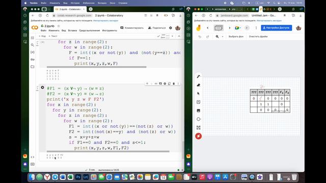This screenshot has width=326, height=183.
Task: Open RAM/disk resource dropdown arrow in Colab
Action: click(172, 36)
